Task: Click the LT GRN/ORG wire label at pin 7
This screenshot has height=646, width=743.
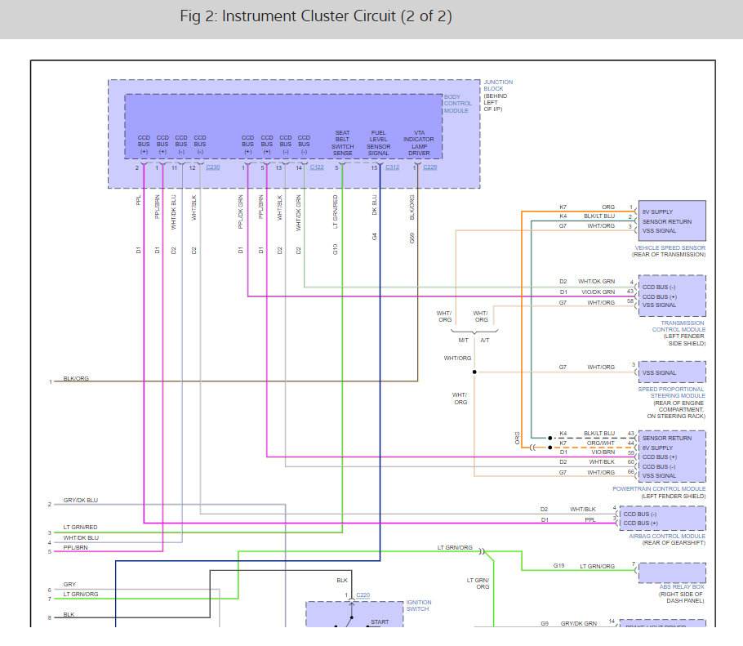Action: 81,594
